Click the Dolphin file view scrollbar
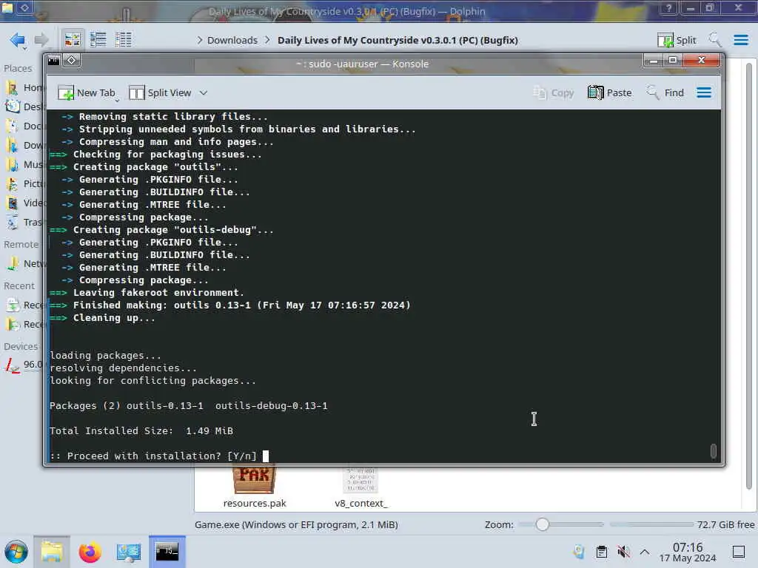 pos(749,275)
